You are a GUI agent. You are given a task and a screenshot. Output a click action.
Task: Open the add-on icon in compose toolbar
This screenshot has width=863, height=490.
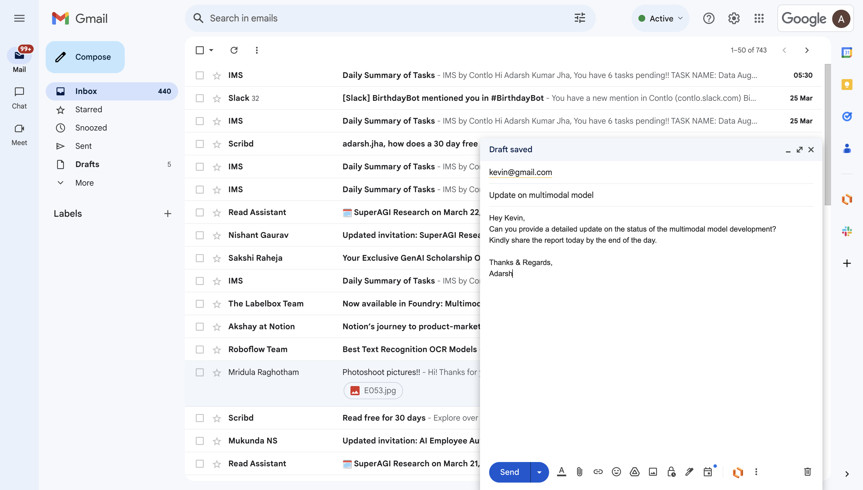pos(737,472)
